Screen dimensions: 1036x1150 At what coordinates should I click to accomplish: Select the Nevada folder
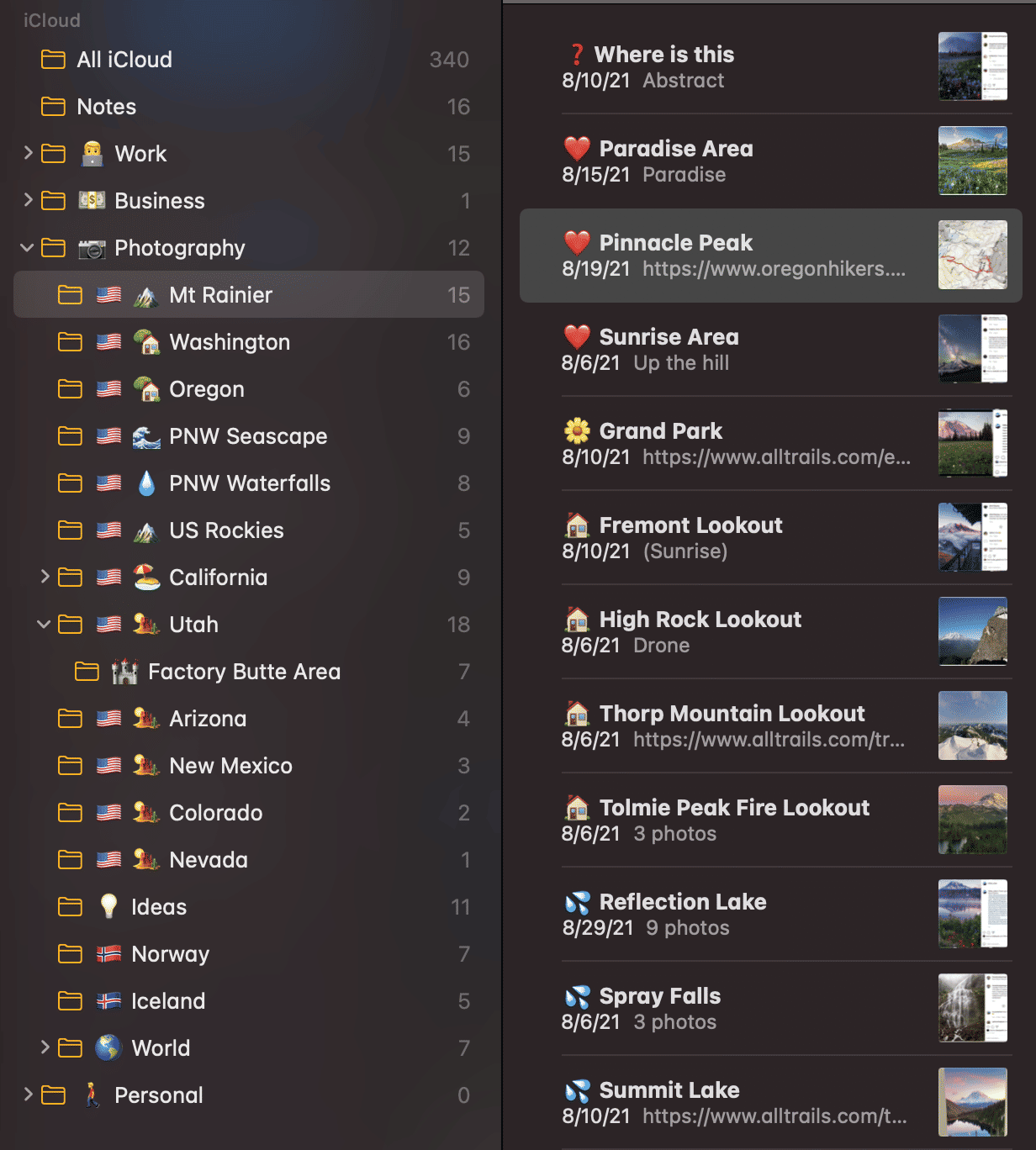(x=249, y=860)
